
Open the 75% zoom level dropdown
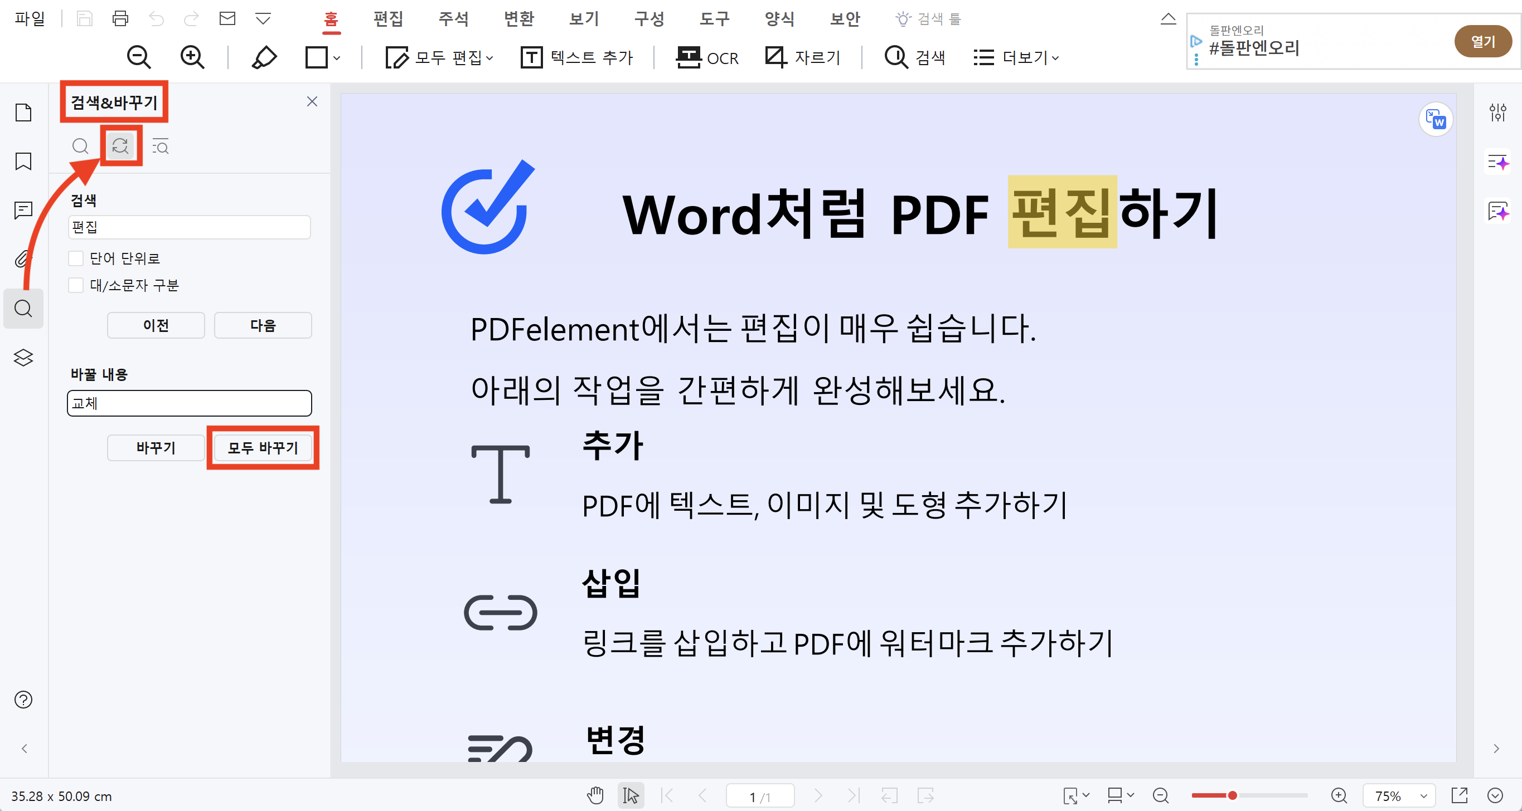click(x=1399, y=795)
